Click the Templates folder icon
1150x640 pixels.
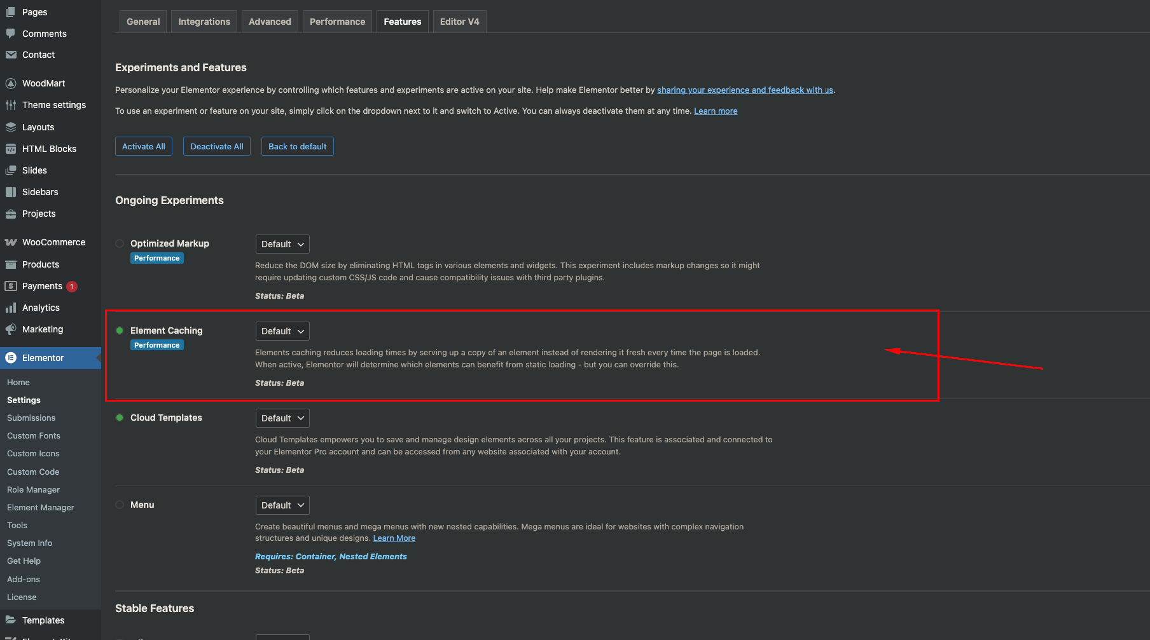[x=11, y=620]
